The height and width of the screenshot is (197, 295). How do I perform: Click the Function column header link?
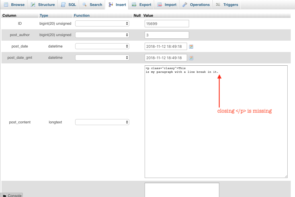[x=82, y=15]
